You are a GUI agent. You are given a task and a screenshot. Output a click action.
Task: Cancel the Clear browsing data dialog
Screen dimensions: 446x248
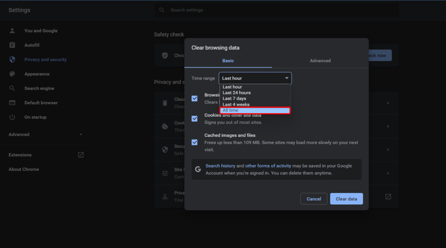point(314,199)
